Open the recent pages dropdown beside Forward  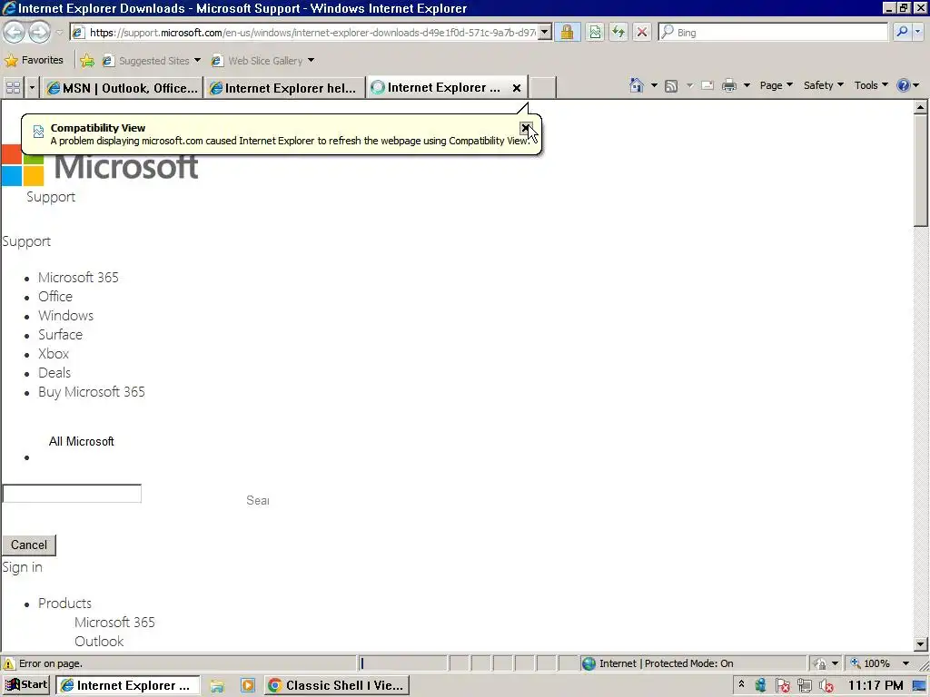[x=59, y=33]
